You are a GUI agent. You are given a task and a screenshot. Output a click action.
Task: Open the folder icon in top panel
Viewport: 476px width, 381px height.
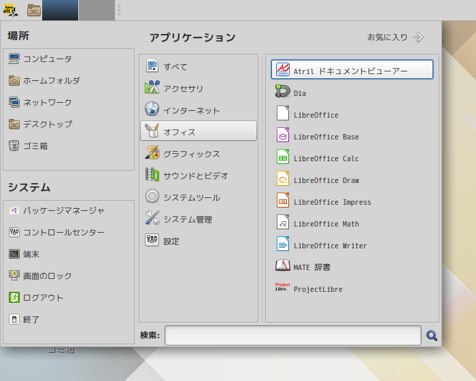34,10
